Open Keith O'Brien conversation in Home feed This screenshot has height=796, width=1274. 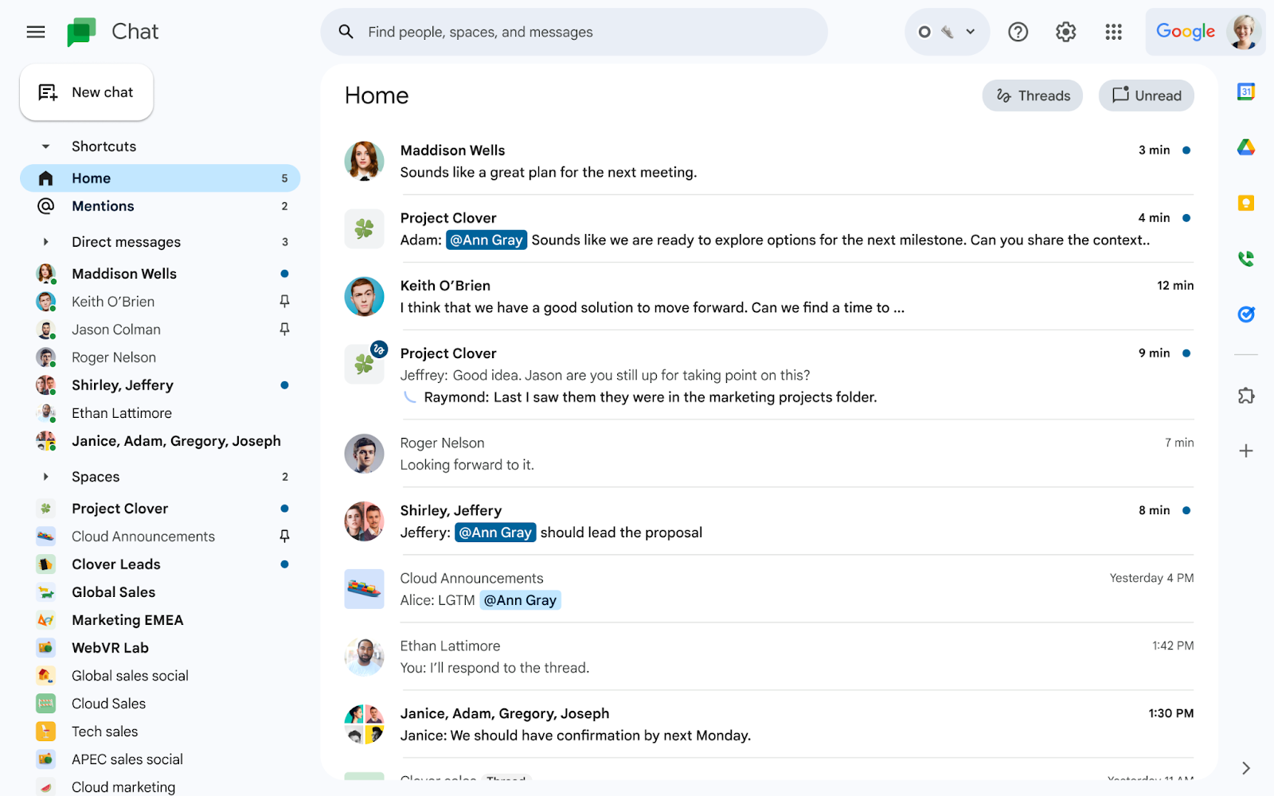click(x=769, y=296)
